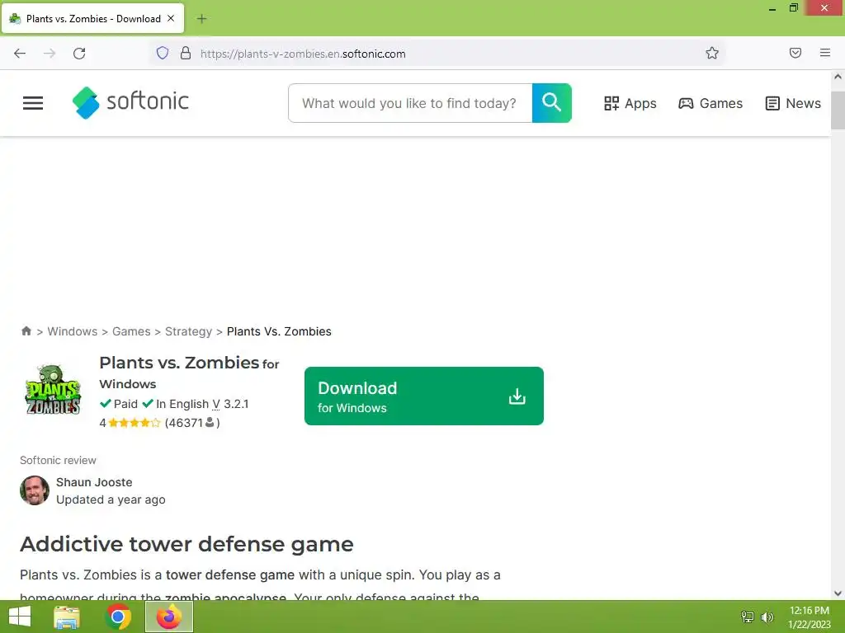Go to Windows breadcrumb link

point(73,331)
